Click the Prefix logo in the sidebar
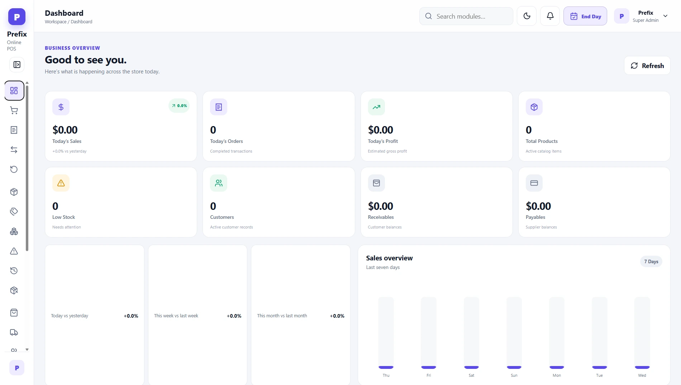The image size is (681, 385). pyautogui.click(x=17, y=17)
